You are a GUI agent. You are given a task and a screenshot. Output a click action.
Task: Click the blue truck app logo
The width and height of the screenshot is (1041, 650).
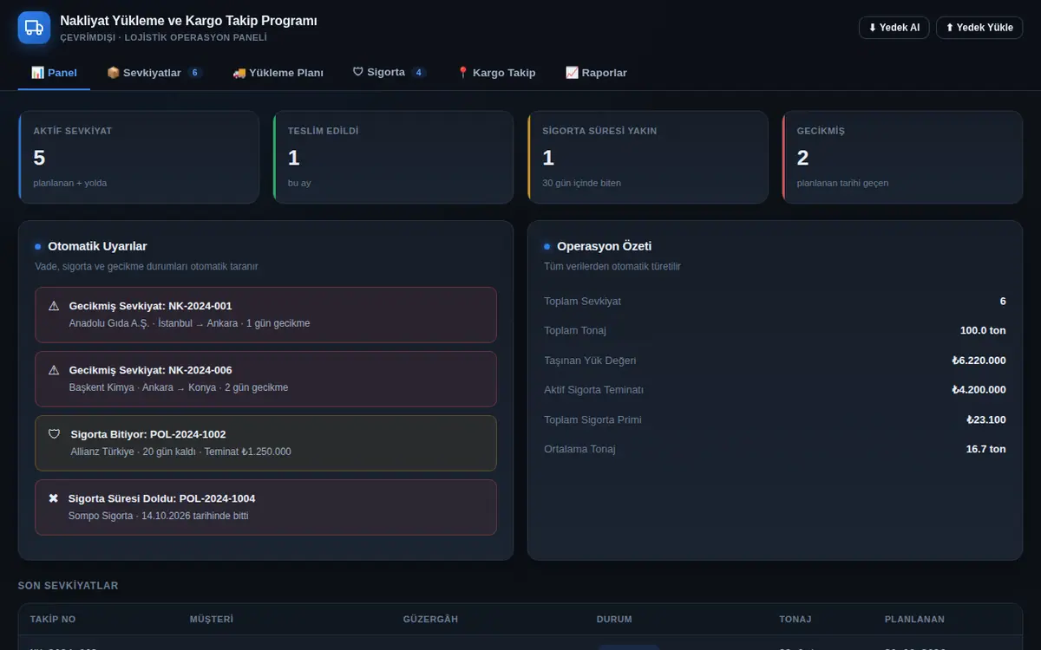tap(35, 28)
